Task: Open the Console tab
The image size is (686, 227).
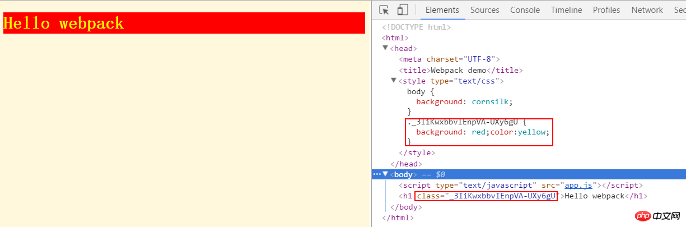Action: coord(525,10)
